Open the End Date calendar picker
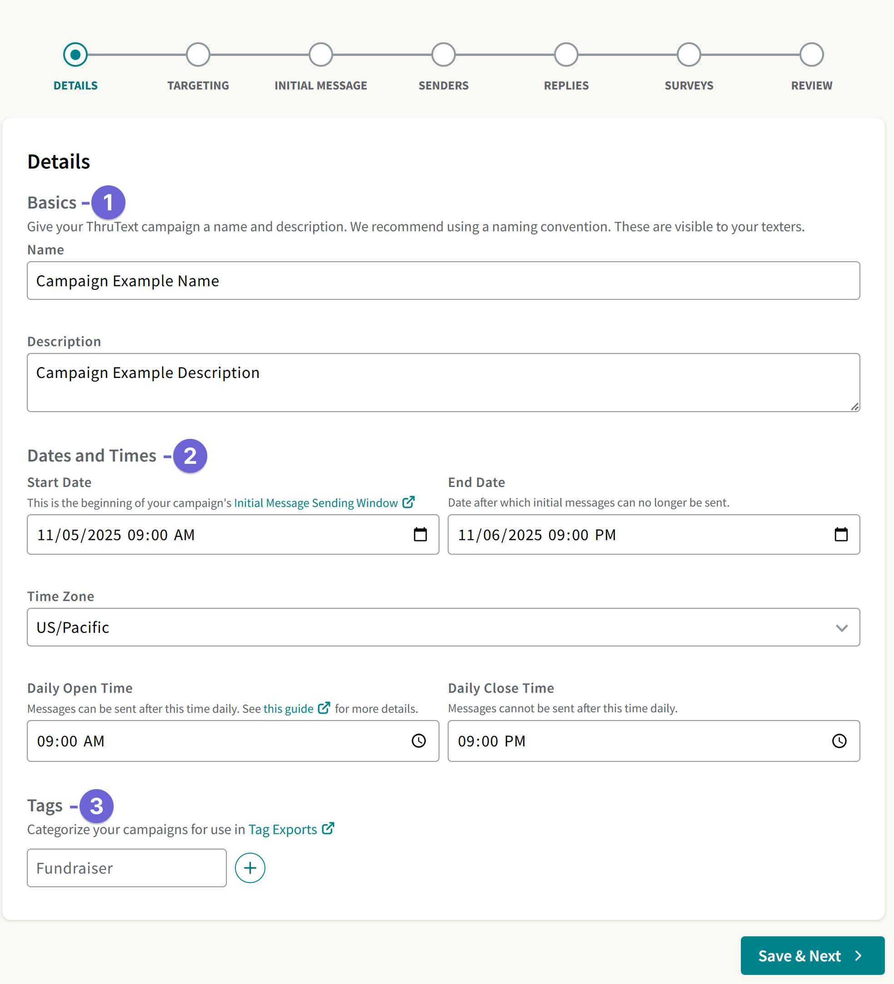 click(841, 534)
